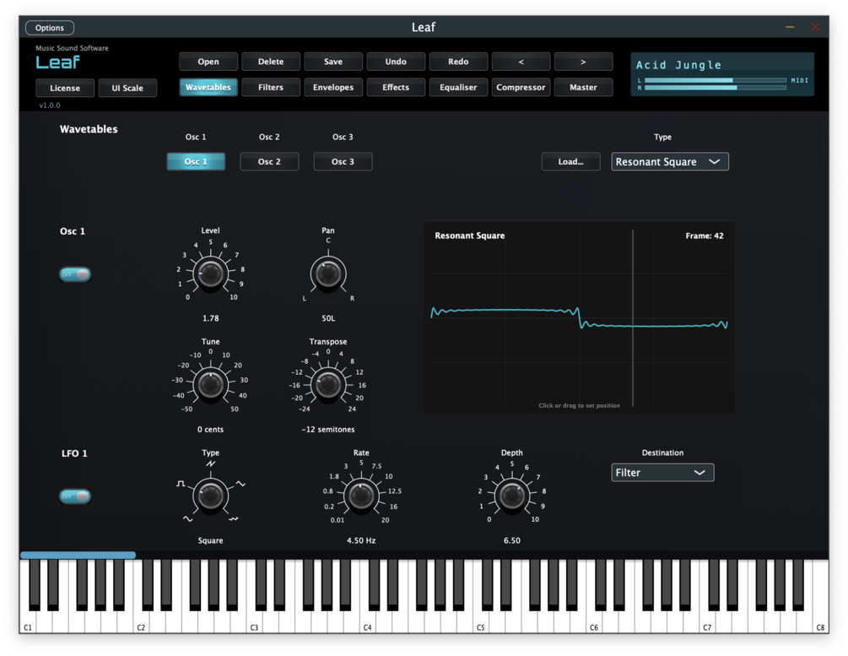This screenshot has height=656, width=848.
Task: Click the next preset arrow button
Action: pos(583,62)
